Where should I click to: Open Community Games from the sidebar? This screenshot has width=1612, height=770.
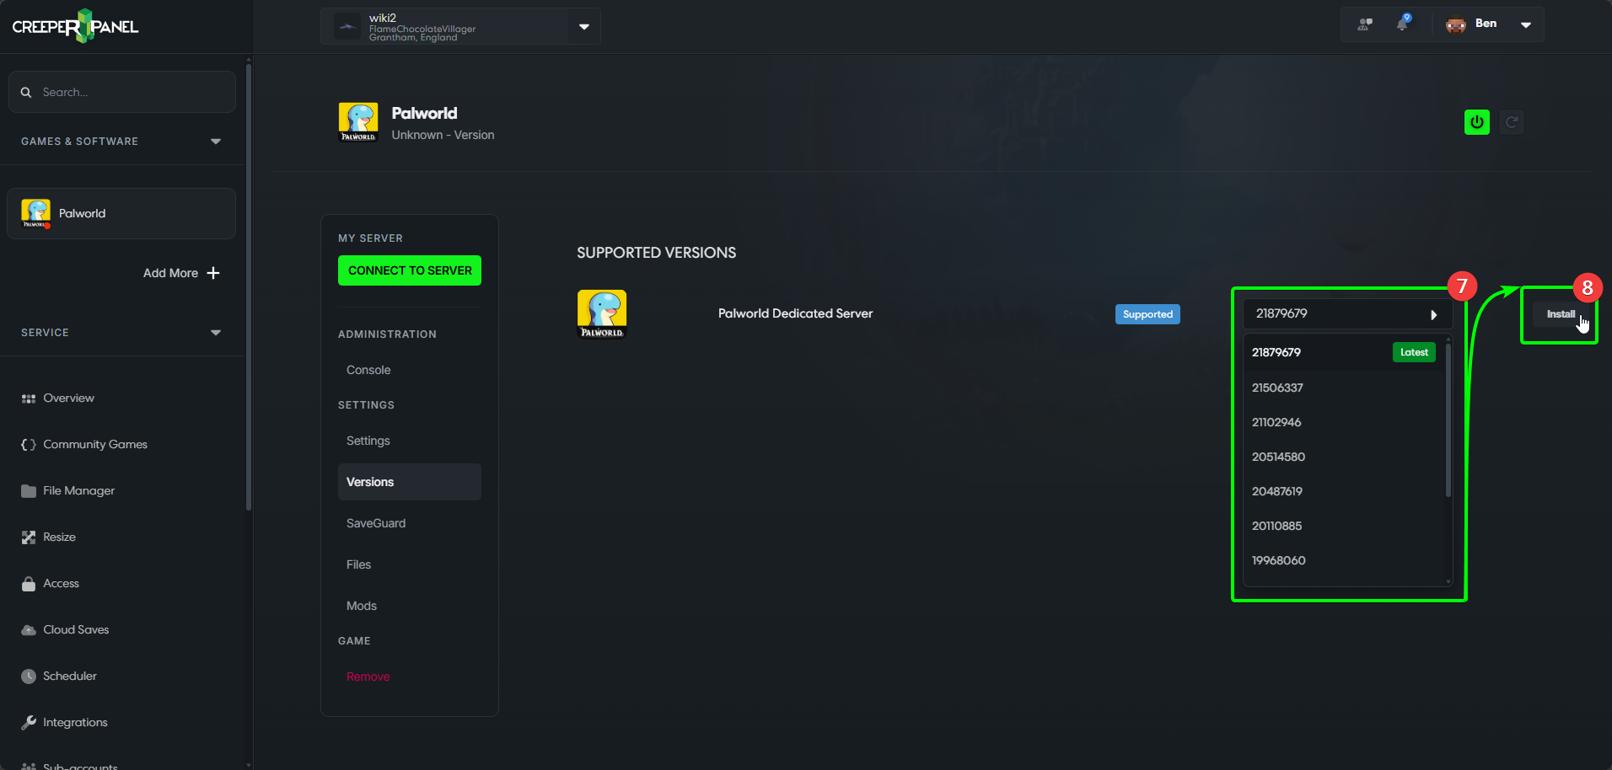click(x=95, y=444)
